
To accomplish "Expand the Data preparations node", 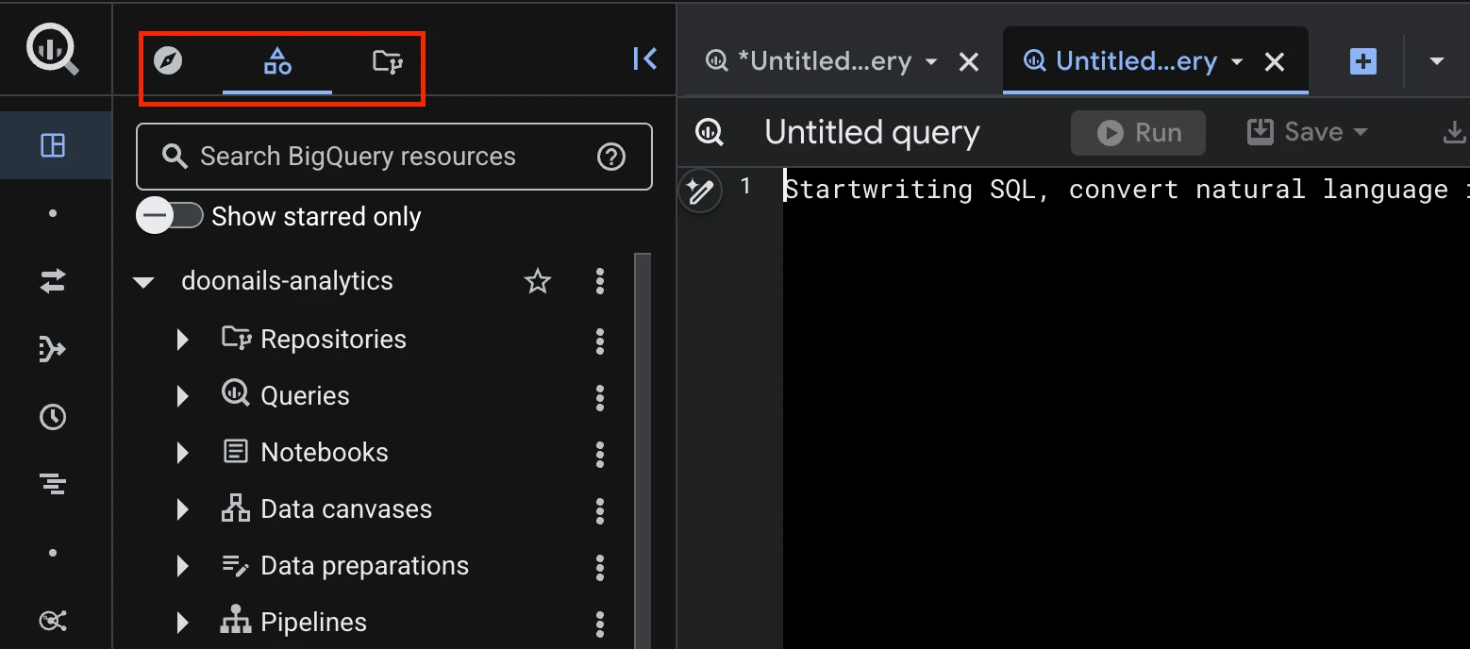I will tap(183, 567).
